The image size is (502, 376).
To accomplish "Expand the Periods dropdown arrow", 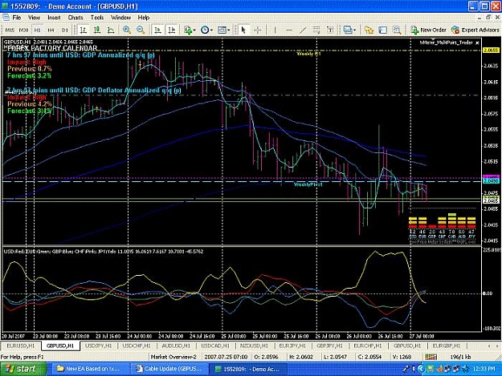I will pos(211,30).
